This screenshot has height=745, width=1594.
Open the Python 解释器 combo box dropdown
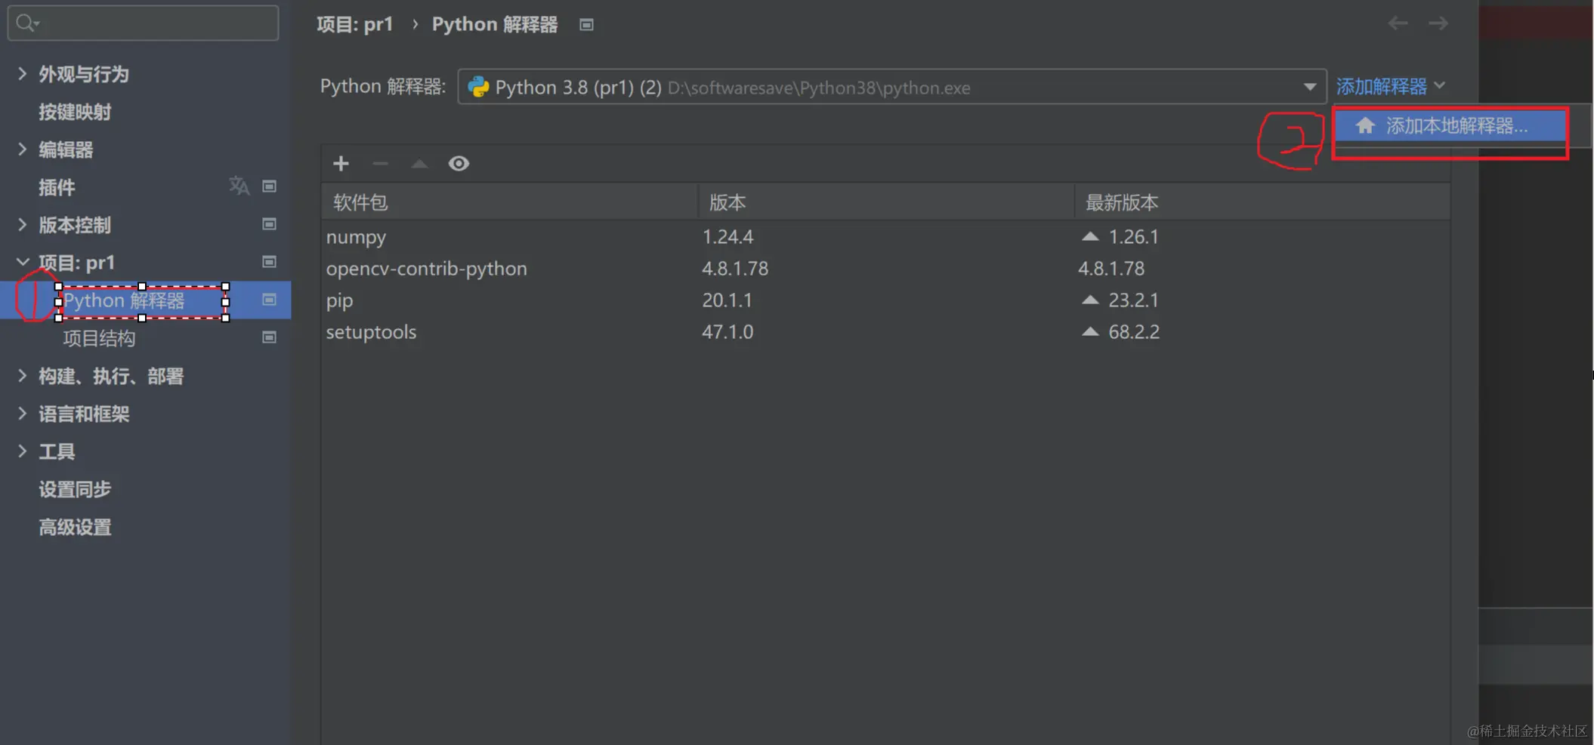click(x=1309, y=87)
